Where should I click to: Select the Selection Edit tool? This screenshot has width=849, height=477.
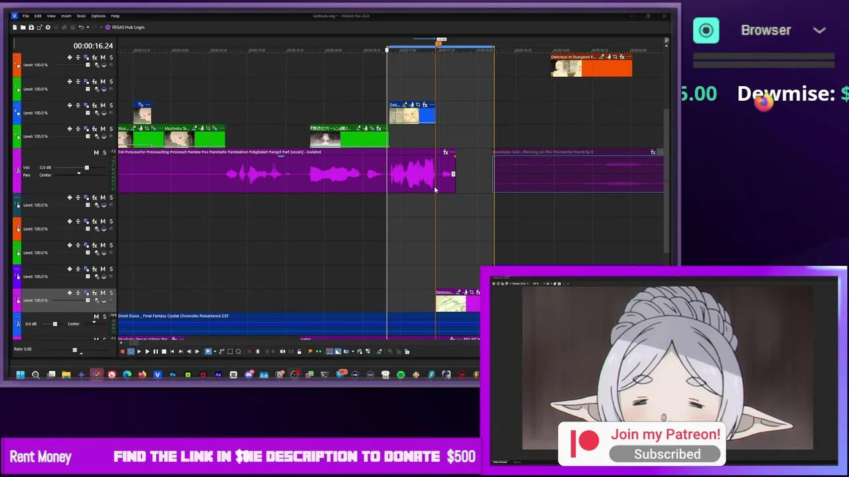click(x=229, y=352)
